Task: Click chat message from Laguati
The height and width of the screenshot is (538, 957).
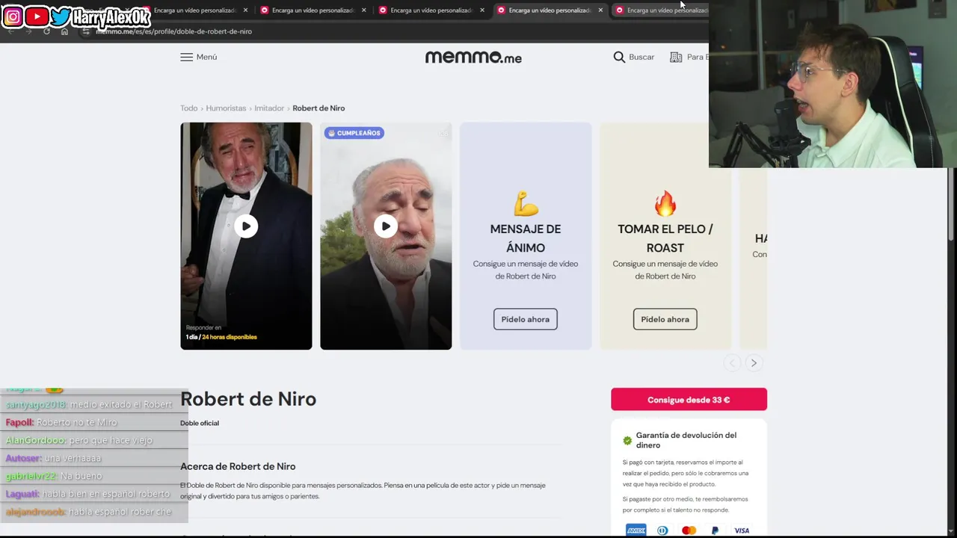Action: (x=88, y=494)
